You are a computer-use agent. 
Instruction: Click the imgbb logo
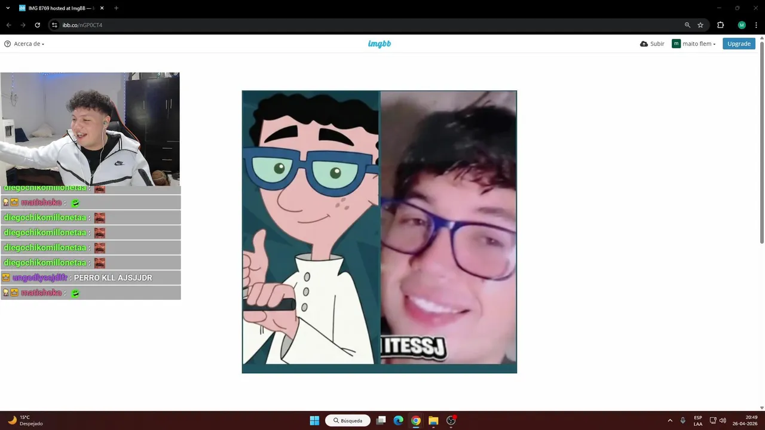click(380, 44)
